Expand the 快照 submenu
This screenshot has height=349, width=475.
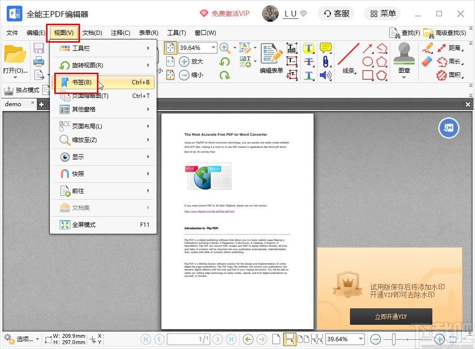103,174
